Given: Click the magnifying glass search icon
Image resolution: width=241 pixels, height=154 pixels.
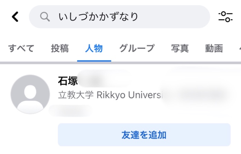Looking at the screenshot, I should pyautogui.click(x=45, y=17).
